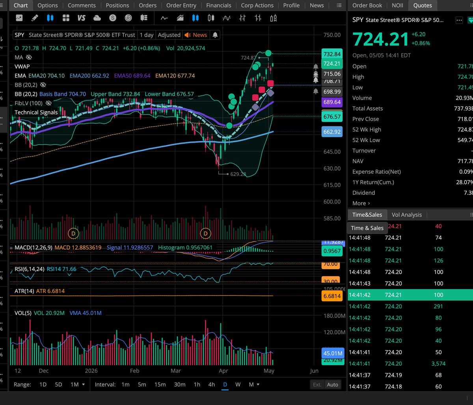
Task: Toggle MA indicator visibility eye
Action: 29,57
